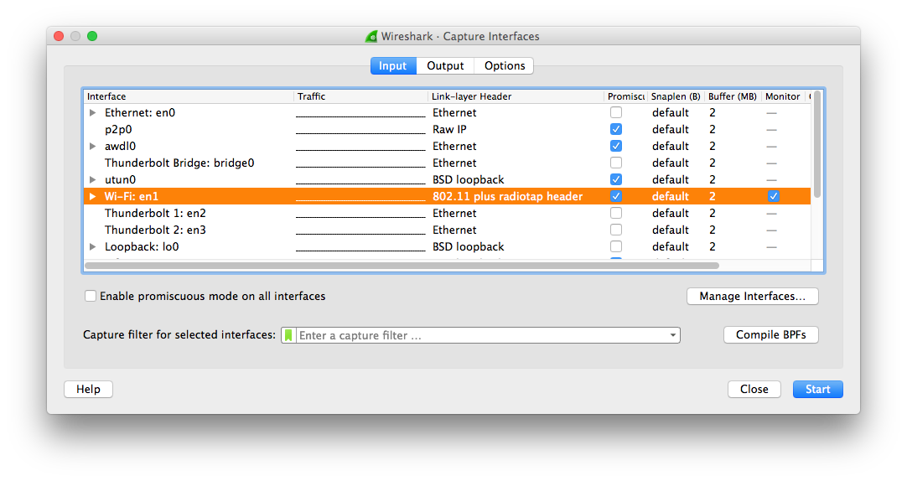Image resolution: width=907 pixels, height=481 pixels.
Task: Uncheck promiscuous mode for utun0
Action: pos(616,180)
